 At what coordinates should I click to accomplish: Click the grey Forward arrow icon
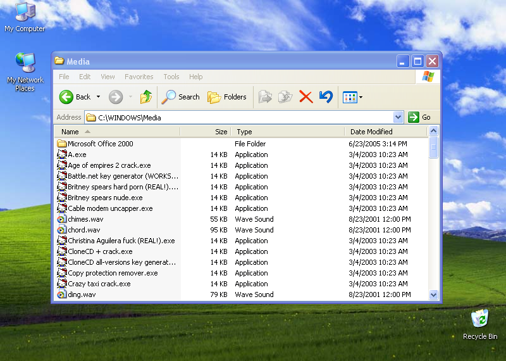point(116,97)
